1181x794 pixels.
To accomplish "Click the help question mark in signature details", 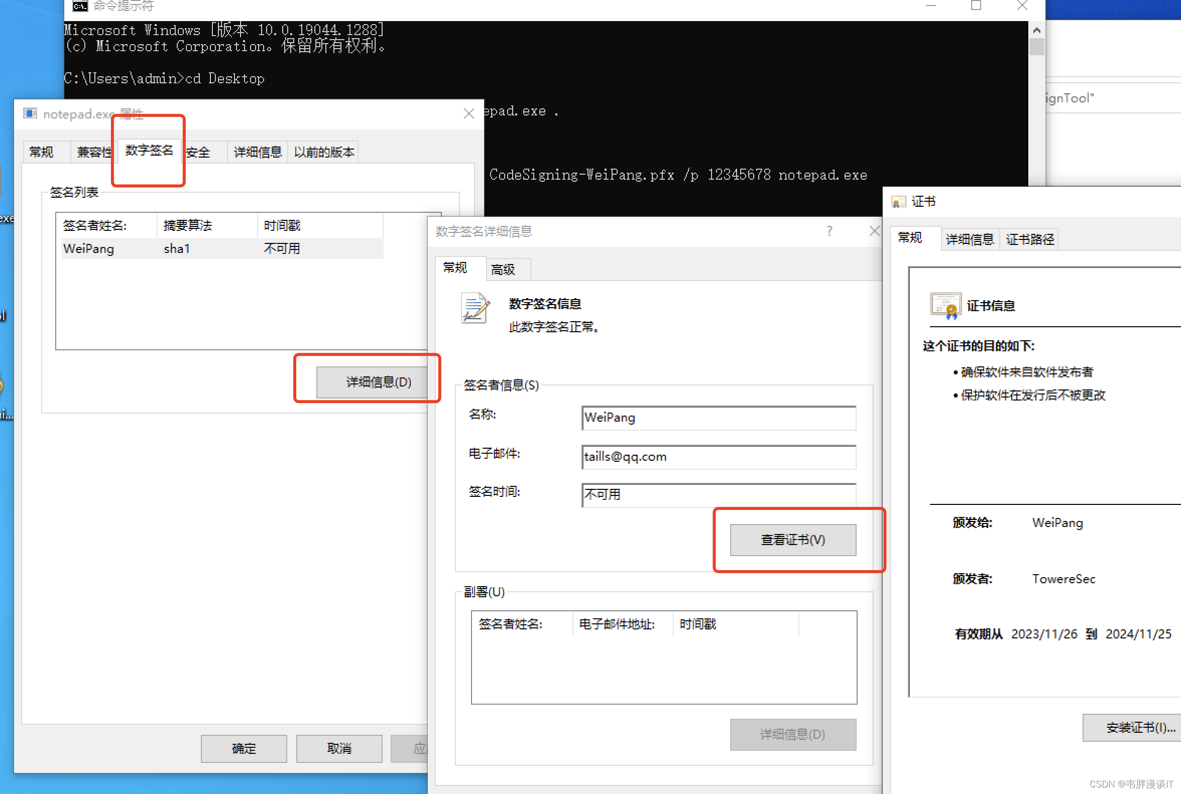I will click(x=830, y=231).
